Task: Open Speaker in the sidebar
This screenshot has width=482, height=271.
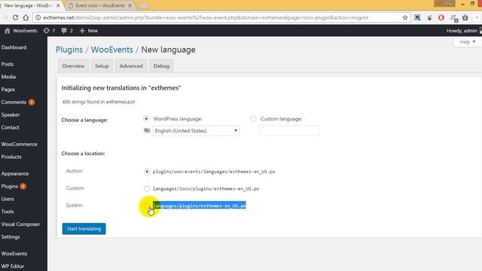Action: [10, 114]
